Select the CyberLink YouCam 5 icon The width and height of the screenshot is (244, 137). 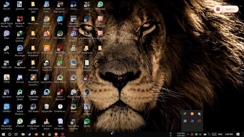pyautogui.click(x=47, y=66)
